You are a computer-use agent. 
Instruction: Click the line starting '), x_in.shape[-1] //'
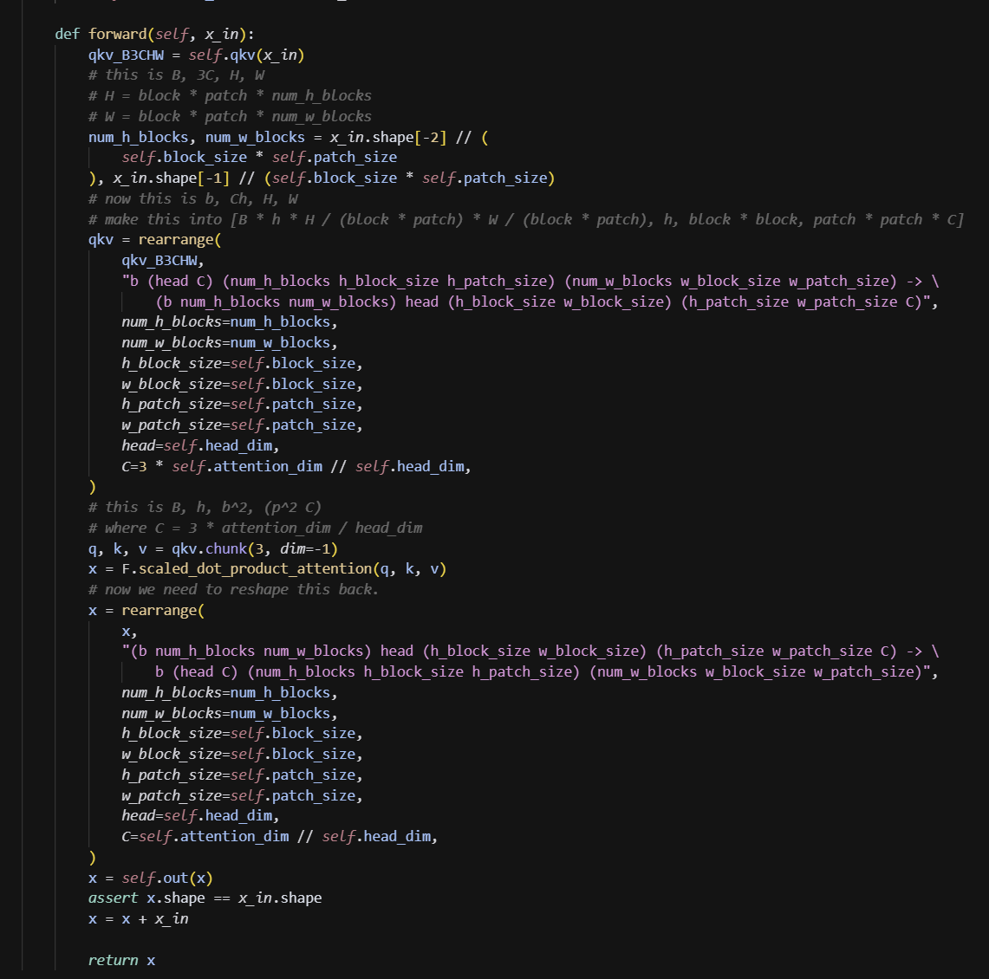click(322, 178)
